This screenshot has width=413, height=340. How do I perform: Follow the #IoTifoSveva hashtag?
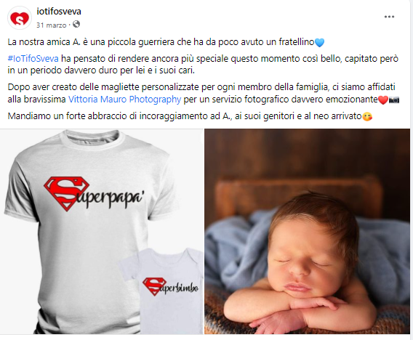tap(33, 58)
